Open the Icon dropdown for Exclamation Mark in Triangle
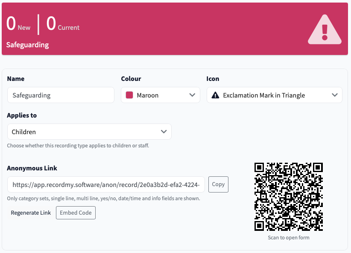The width and height of the screenshot is (351, 253). 274,95
